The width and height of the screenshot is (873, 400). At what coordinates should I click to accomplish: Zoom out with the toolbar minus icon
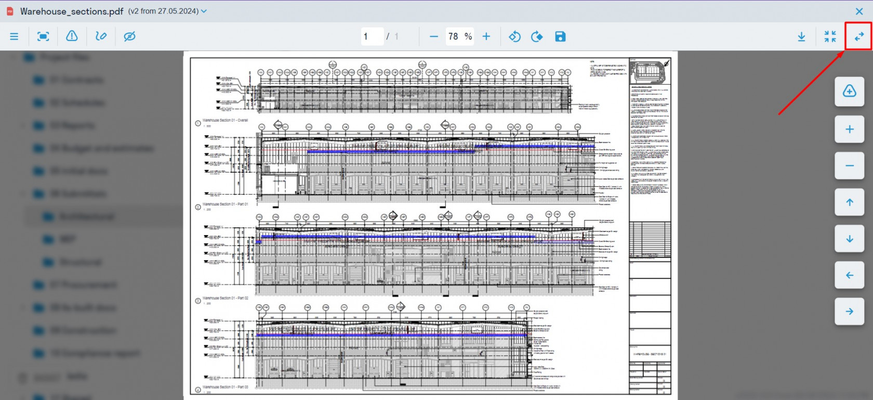[x=434, y=36]
